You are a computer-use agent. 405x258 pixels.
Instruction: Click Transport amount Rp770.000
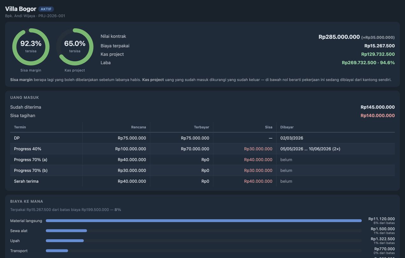pos(385,249)
